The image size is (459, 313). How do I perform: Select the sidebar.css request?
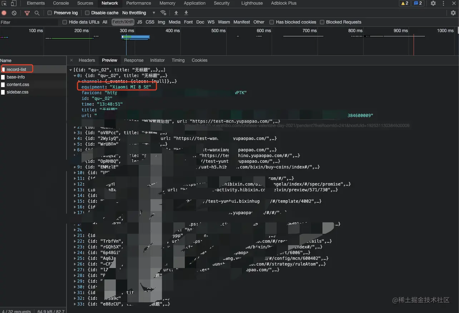[x=33, y=92]
